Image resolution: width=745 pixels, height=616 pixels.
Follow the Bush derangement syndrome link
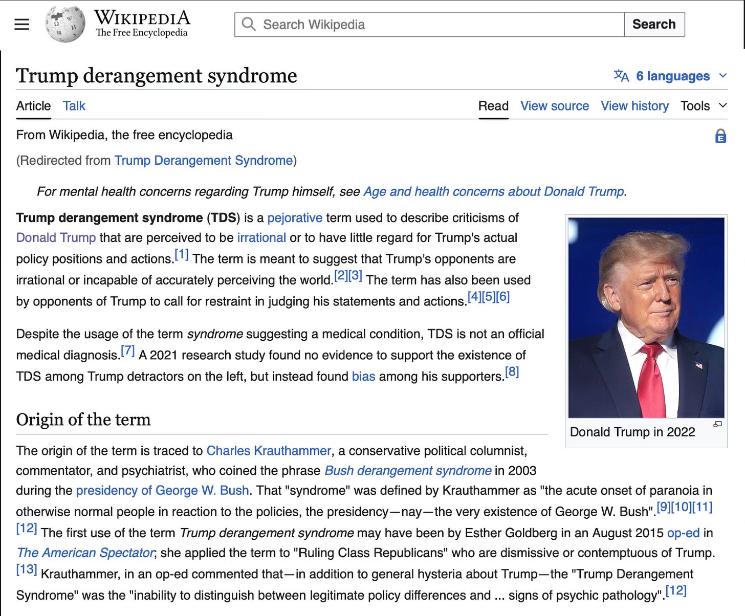click(408, 471)
